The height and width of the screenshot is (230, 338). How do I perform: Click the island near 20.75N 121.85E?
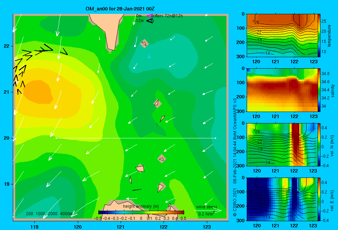pos(158,103)
